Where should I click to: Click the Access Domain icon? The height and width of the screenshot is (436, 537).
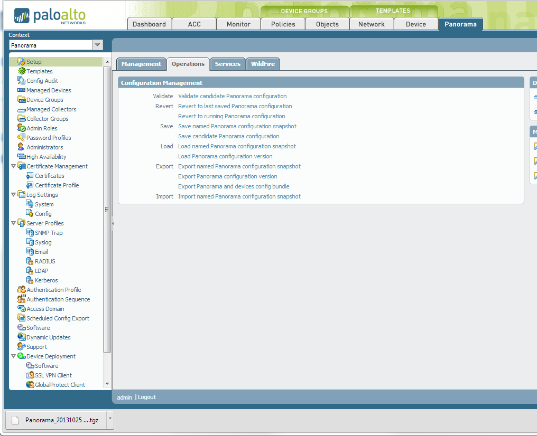click(22, 308)
